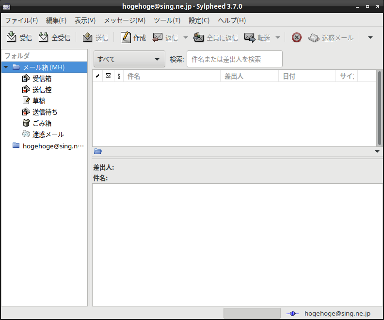Click the attachment clip column header
This screenshot has height=320, width=384.
pyautogui.click(x=119, y=76)
